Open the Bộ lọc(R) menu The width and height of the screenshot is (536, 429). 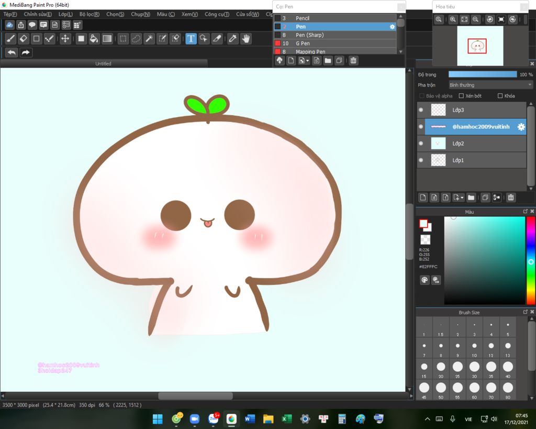pyautogui.click(x=90, y=14)
